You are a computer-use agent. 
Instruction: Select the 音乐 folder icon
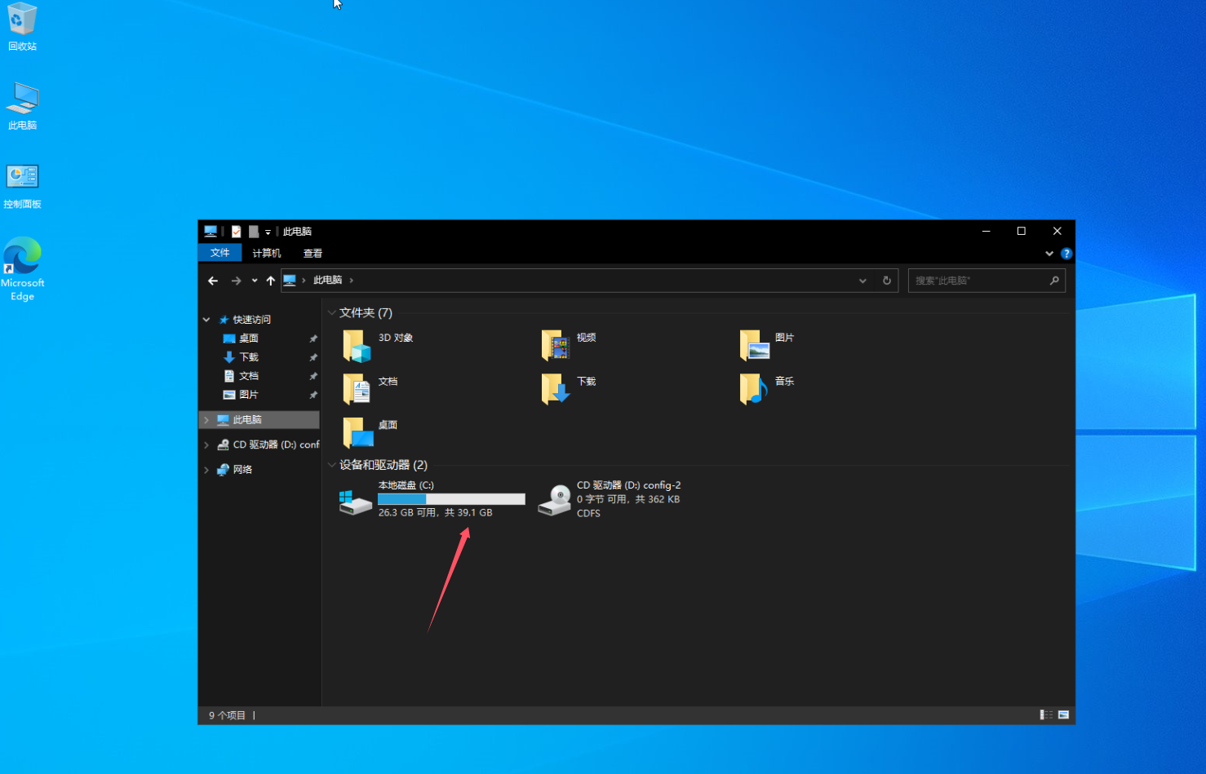[x=754, y=389]
